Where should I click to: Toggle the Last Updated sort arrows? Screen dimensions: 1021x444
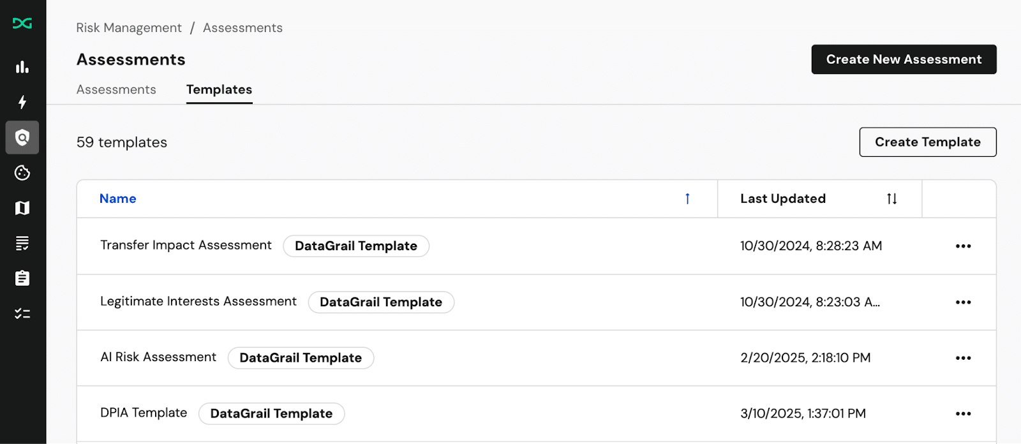point(891,199)
